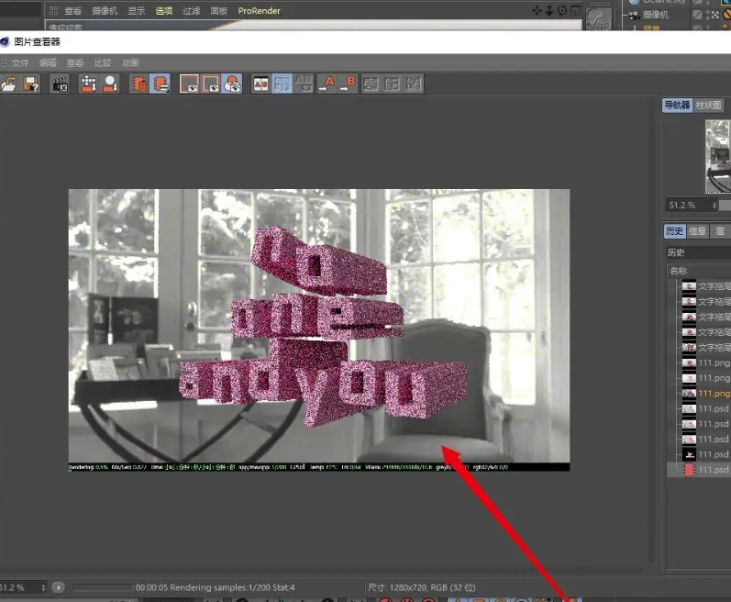731x602 pixels.
Task: Click the ProRender menu in viewport
Action: coord(259,11)
